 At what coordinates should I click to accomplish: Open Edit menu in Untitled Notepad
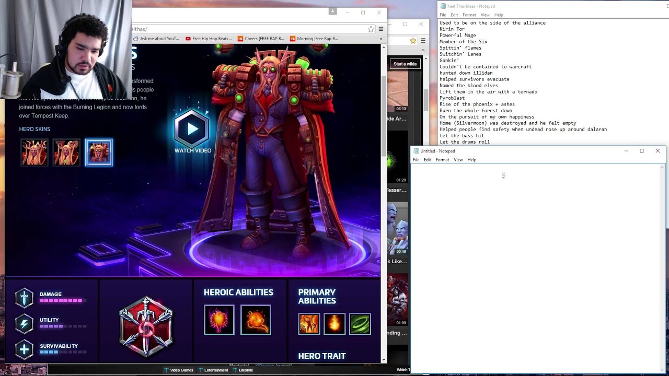428,160
